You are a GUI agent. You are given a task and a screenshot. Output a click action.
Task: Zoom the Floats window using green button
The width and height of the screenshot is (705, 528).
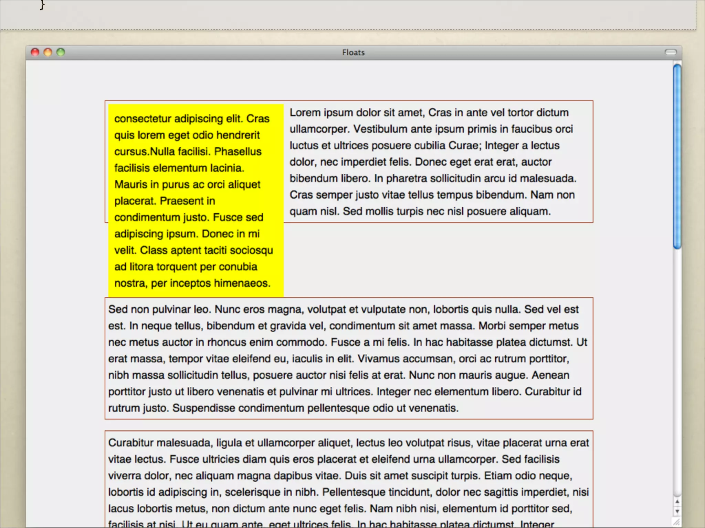[x=61, y=52]
